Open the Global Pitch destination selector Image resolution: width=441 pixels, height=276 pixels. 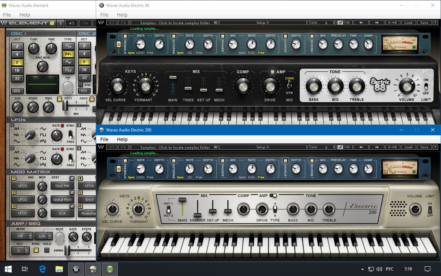click(x=62, y=199)
